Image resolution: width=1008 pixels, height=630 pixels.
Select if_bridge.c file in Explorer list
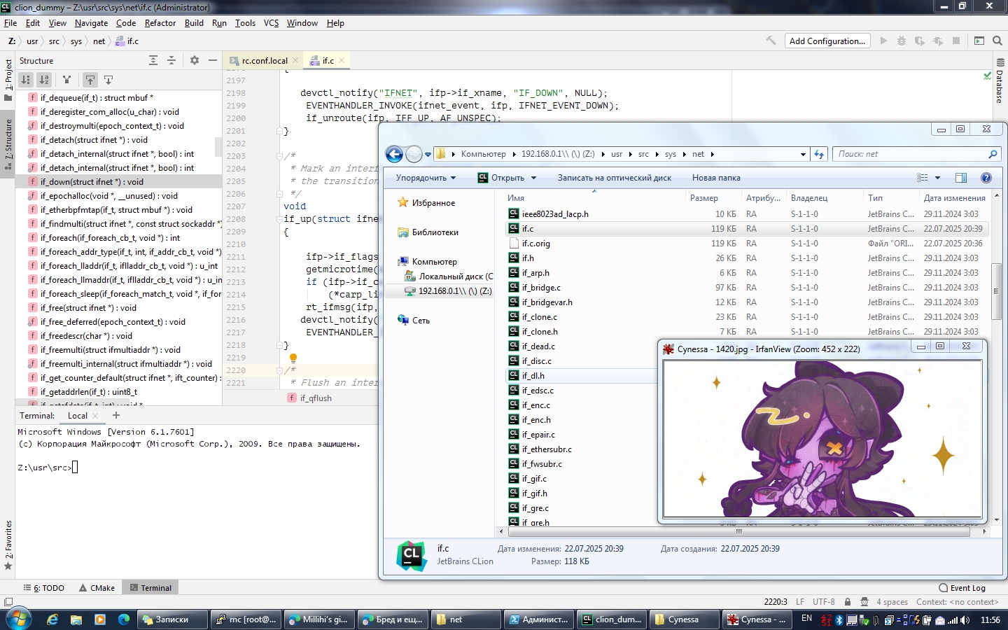[x=541, y=288]
